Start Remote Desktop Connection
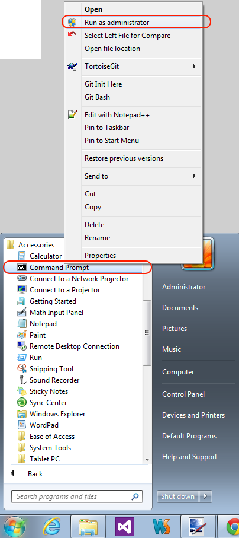 [x=69, y=346]
